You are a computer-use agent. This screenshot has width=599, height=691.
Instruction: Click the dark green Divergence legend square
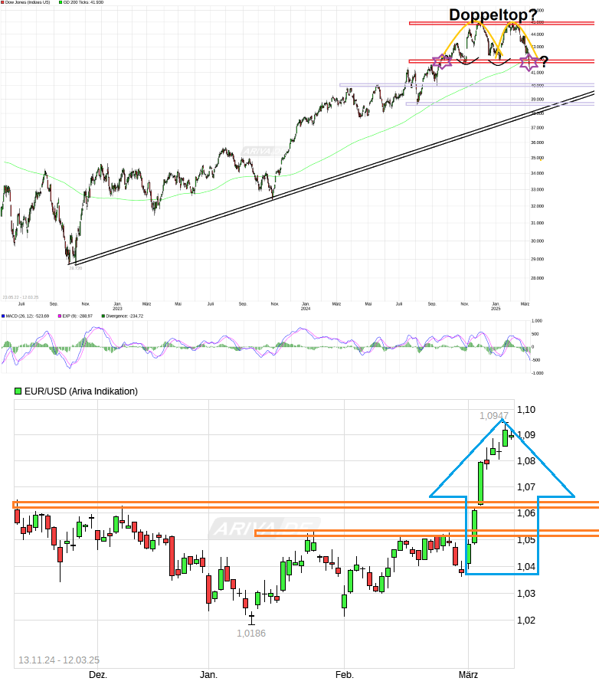pos(103,316)
